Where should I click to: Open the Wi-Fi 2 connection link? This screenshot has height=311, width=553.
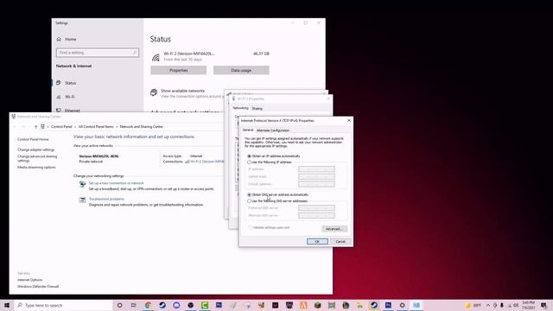(x=207, y=162)
